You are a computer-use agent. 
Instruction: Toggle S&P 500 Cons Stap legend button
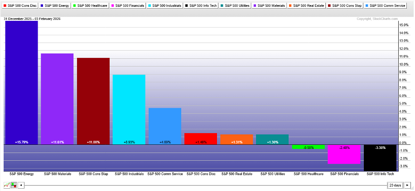coord(345,5)
